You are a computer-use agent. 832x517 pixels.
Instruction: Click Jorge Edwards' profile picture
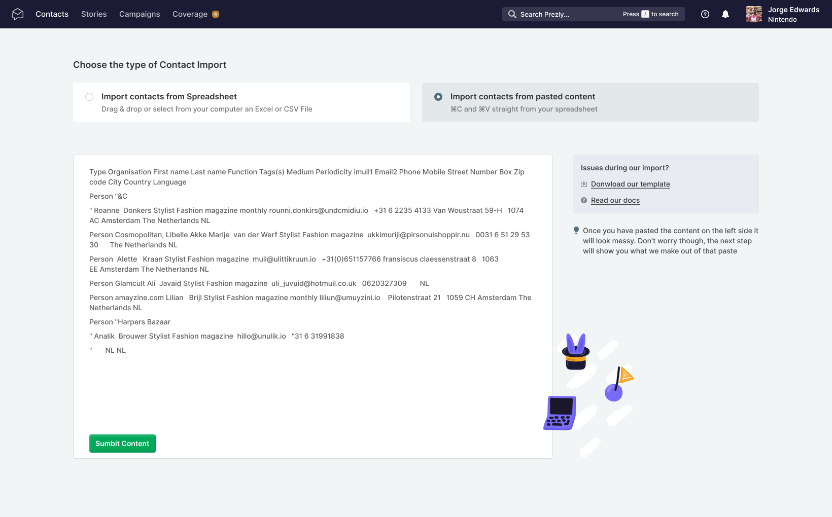[x=754, y=14]
